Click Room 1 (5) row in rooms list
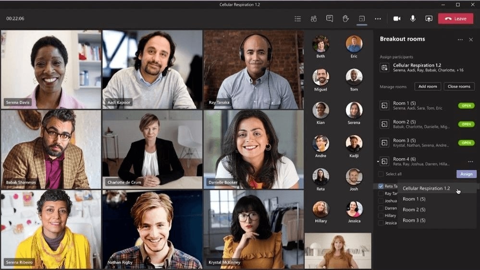Screen dimensions: 480x270 [x=427, y=106]
